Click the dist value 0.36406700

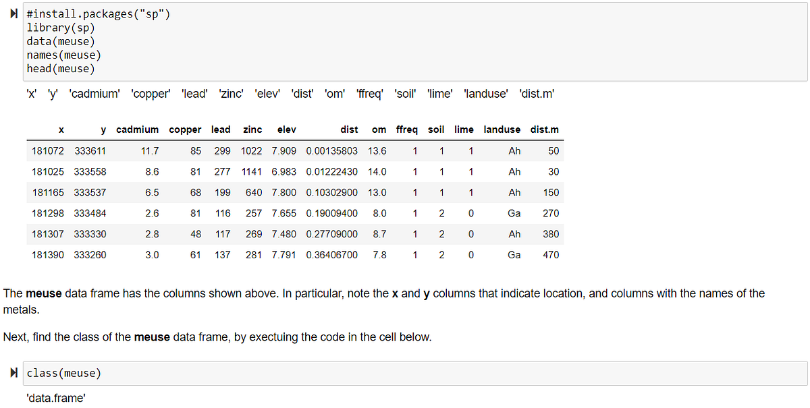(x=331, y=255)
